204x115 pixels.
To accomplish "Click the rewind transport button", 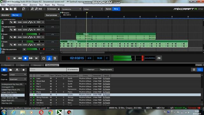I will (x=20, y=58).
